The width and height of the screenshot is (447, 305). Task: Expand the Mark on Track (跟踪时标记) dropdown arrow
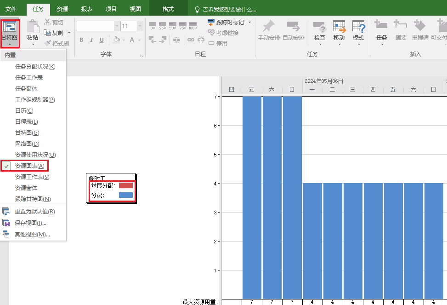coord(249,22)
